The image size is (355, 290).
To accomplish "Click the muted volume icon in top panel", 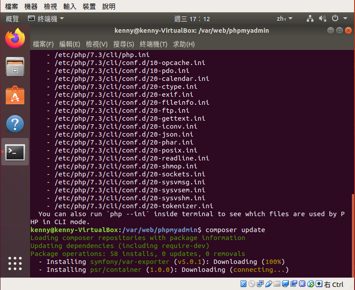I will [323, 19].
